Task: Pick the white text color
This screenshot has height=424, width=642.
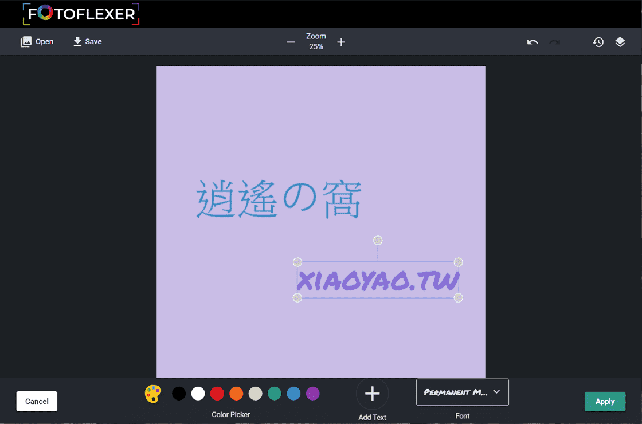Action: (x=198, y=394)
